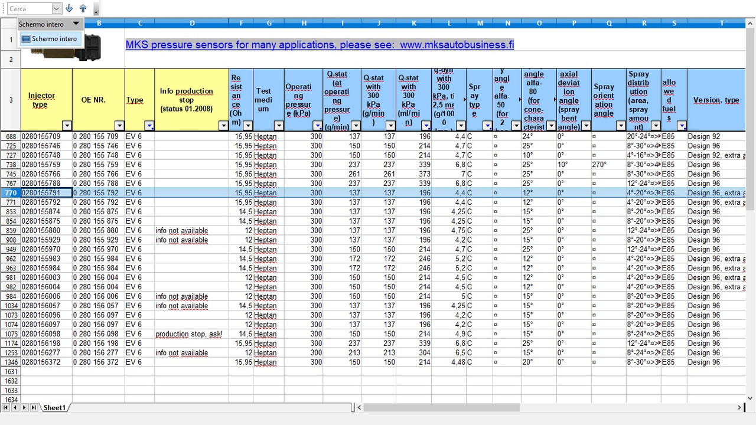This screenshot has height=425, width=756.
Task: Click the vertical scrollbar down arrow
Action: [750, 398]
